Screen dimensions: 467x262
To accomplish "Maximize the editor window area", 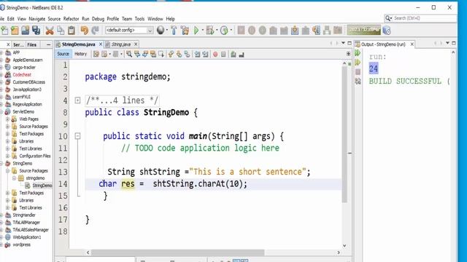I will (x=350, y=44).
